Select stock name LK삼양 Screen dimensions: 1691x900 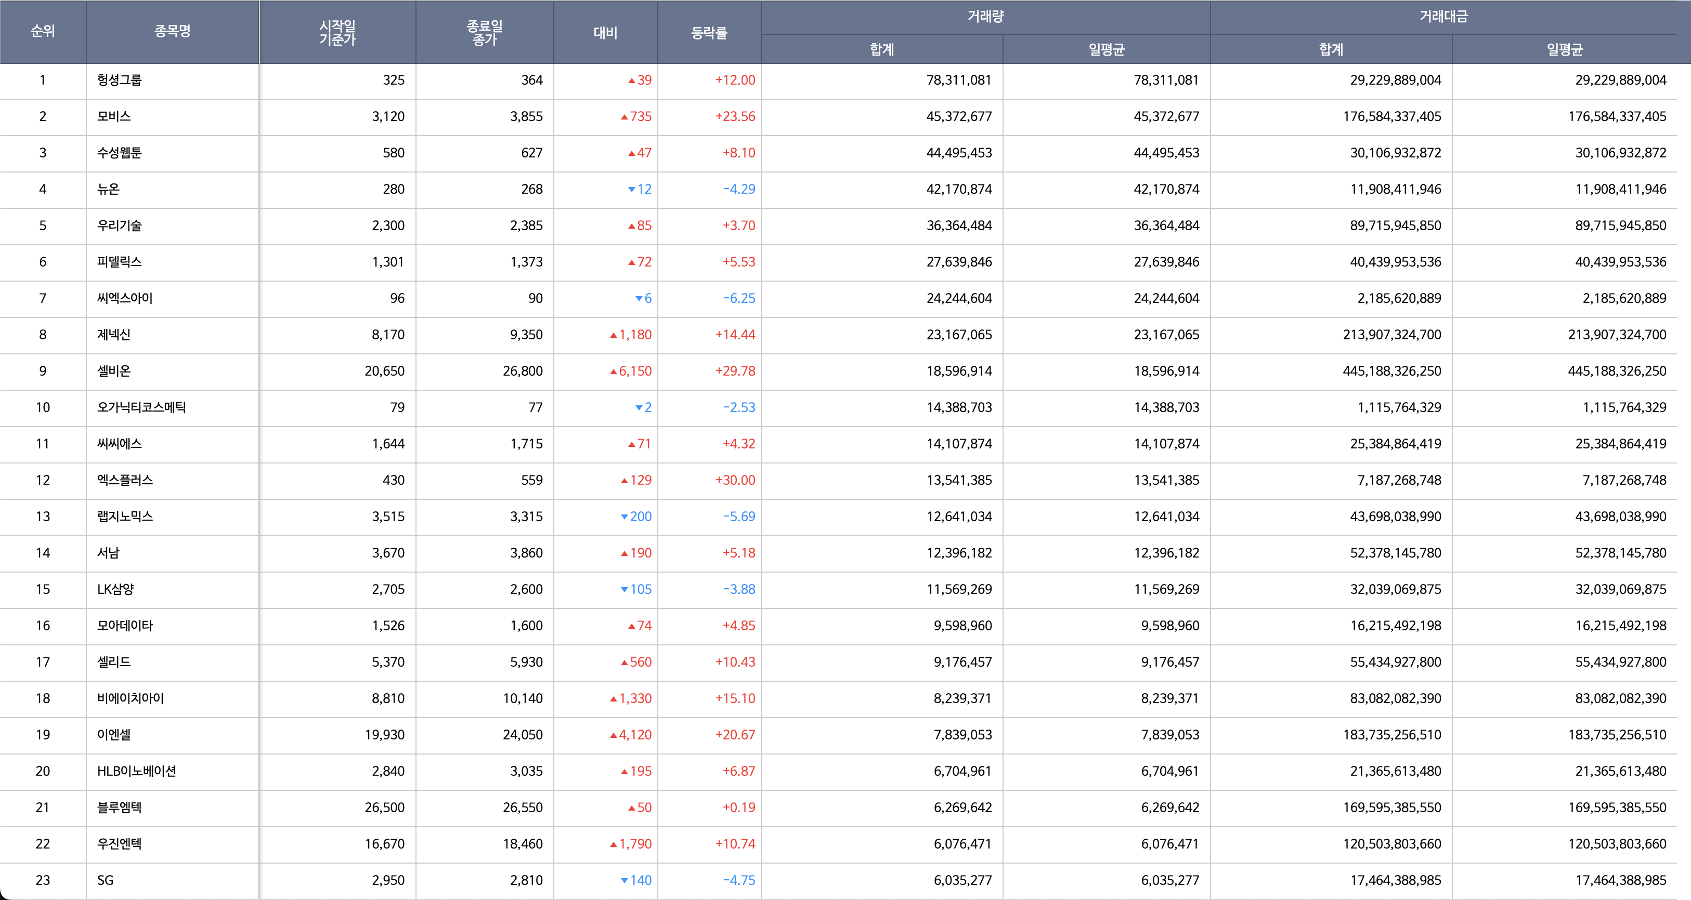[115, 589]
